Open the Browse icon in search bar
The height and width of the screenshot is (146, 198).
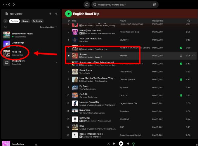(x=154, y=5)
